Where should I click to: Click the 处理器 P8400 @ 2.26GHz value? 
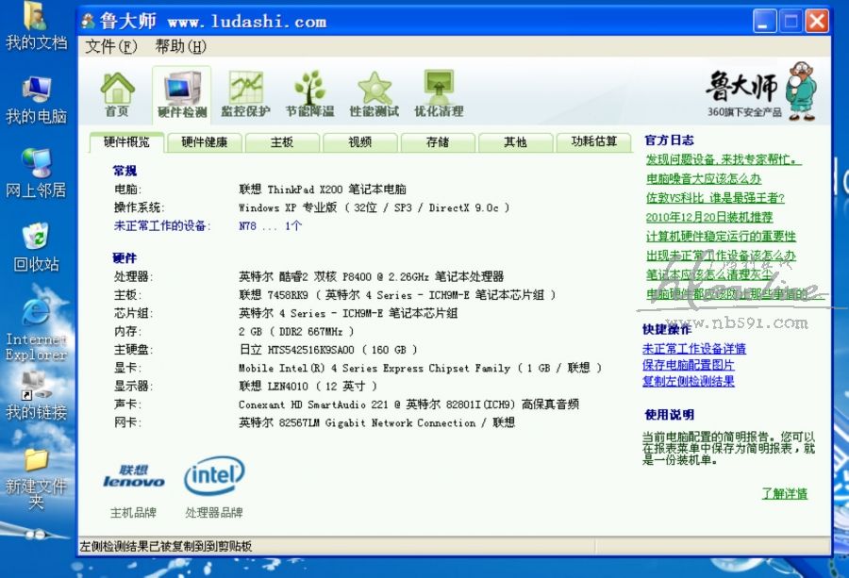coord(371,276)
